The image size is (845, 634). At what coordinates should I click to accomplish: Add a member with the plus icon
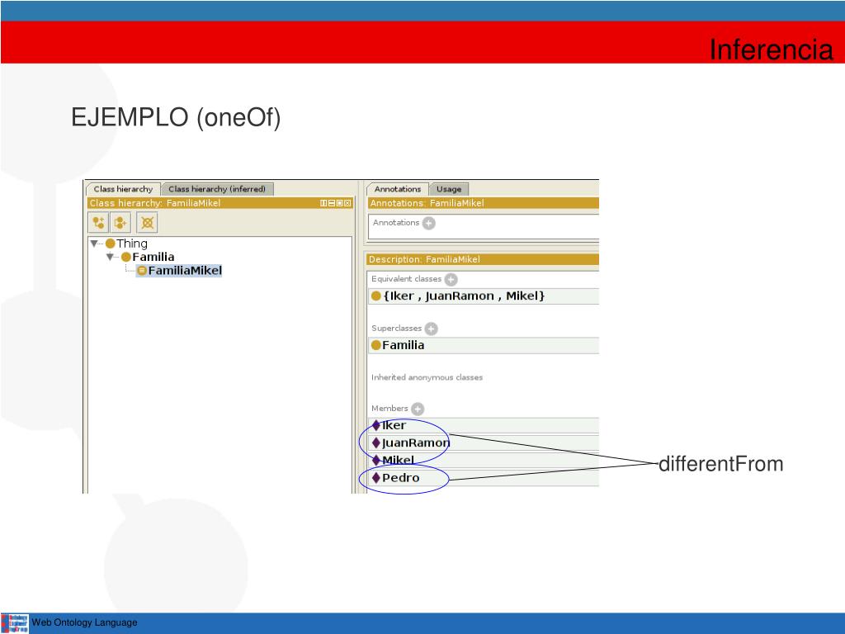coord(418,409)
